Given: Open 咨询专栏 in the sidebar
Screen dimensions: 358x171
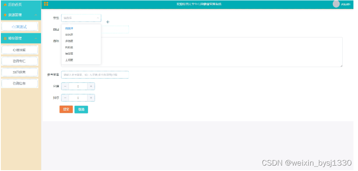Looking at the screenshot, I should pos(19,61).
